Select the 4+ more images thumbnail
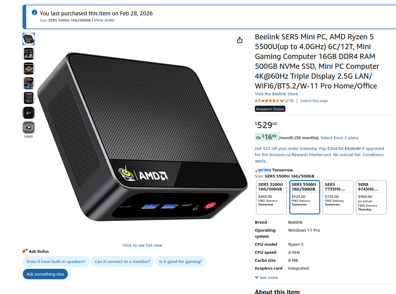 (29, 113)
